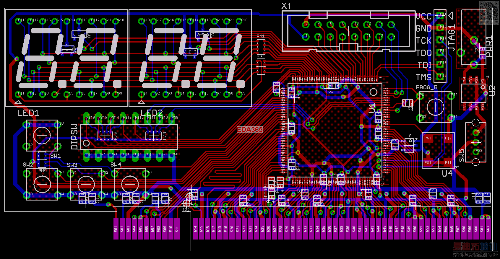The height and width of the screenshot is (259, 500).
Task: Click LED1 display pad P$18
Action: pyautogui.click(x=19, y=21)
